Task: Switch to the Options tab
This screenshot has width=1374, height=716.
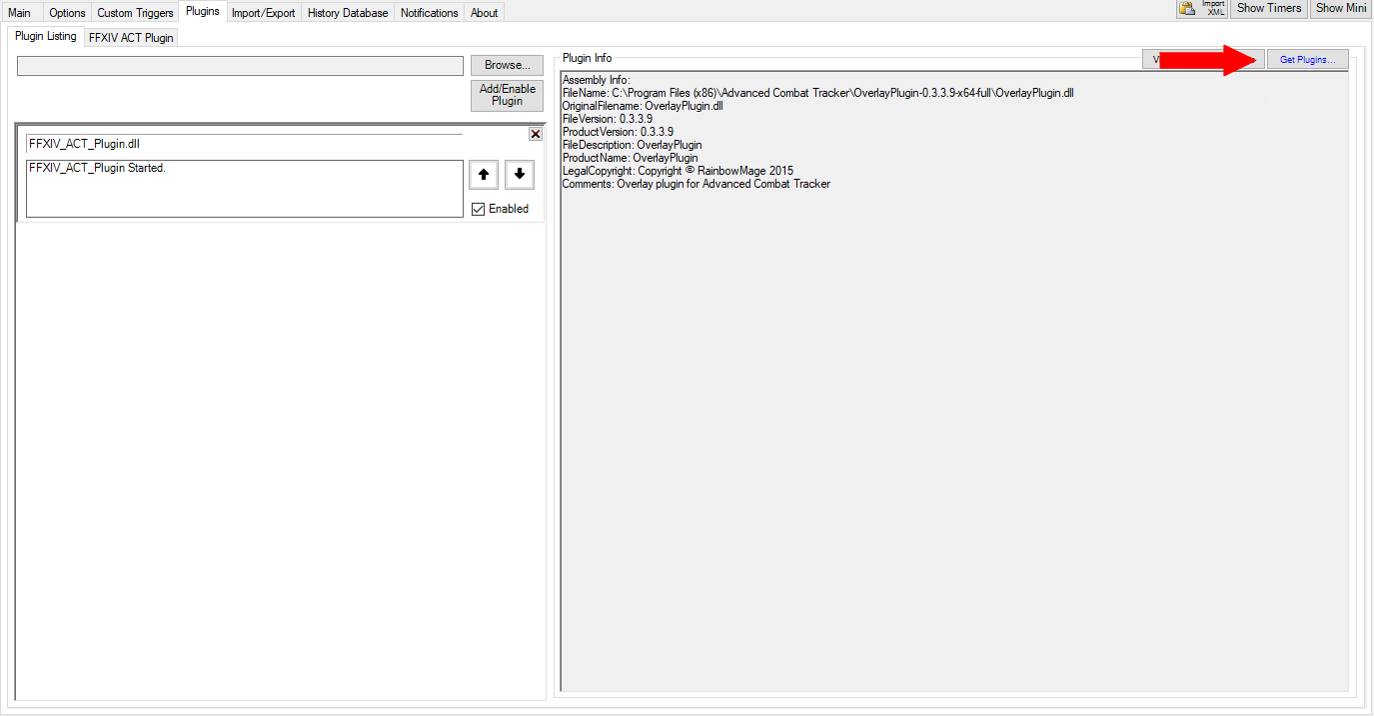Action: click(x=67, y=13)
